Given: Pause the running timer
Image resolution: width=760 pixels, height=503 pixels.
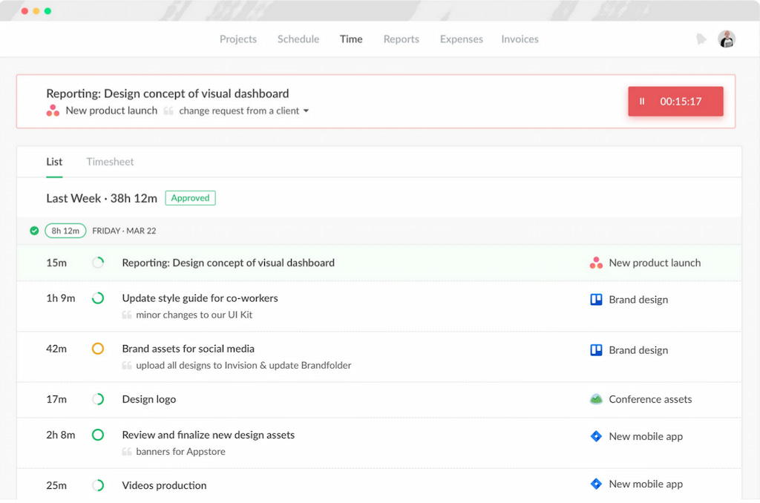Looking at the screenshot, I should pyautogui.click(x=641, y=102).
